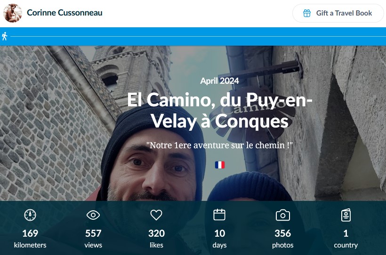Click the gift box icon

(x=307, y=13)
